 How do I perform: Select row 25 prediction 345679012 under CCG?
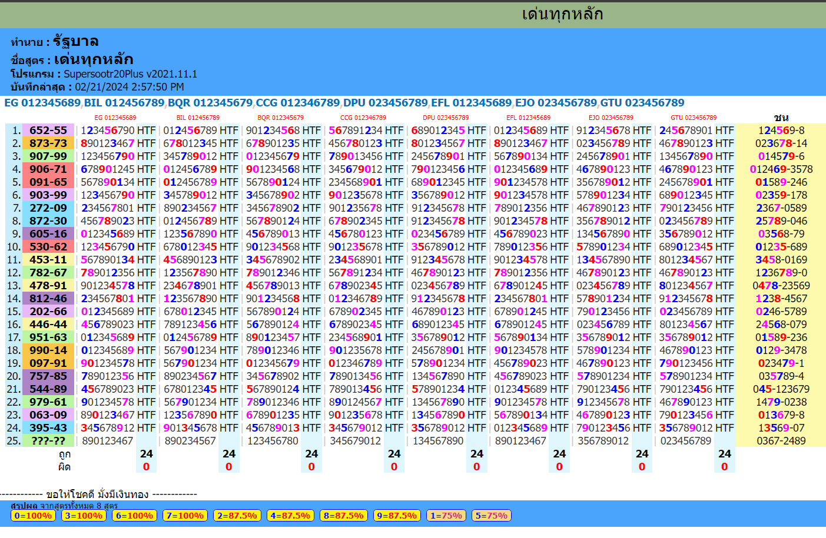pos(356,441)
